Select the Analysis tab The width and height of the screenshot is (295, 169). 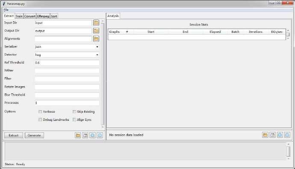coord(113,16)
